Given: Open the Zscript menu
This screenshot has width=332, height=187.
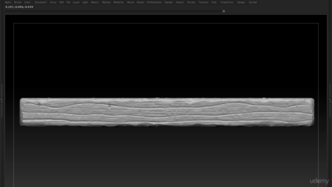Looking at the screenshot, I should point(253,2).
